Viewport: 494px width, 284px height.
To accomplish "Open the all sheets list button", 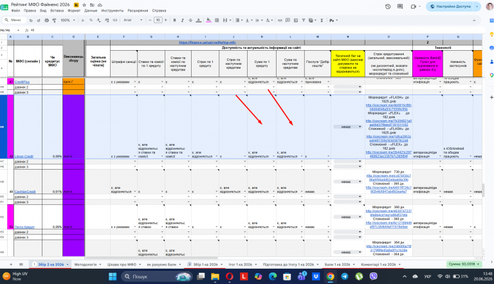I will [x=21, y=265].
